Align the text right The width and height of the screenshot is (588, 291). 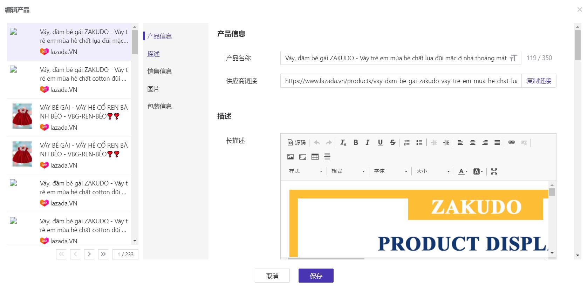(x=485, y=142)
